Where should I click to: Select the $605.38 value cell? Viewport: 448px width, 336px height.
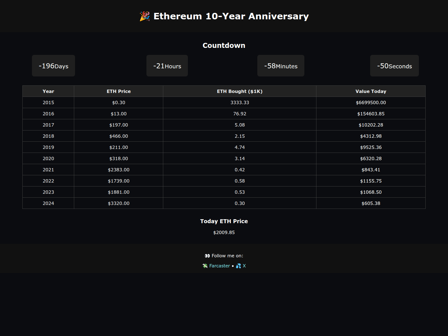(x=371, y=203)
